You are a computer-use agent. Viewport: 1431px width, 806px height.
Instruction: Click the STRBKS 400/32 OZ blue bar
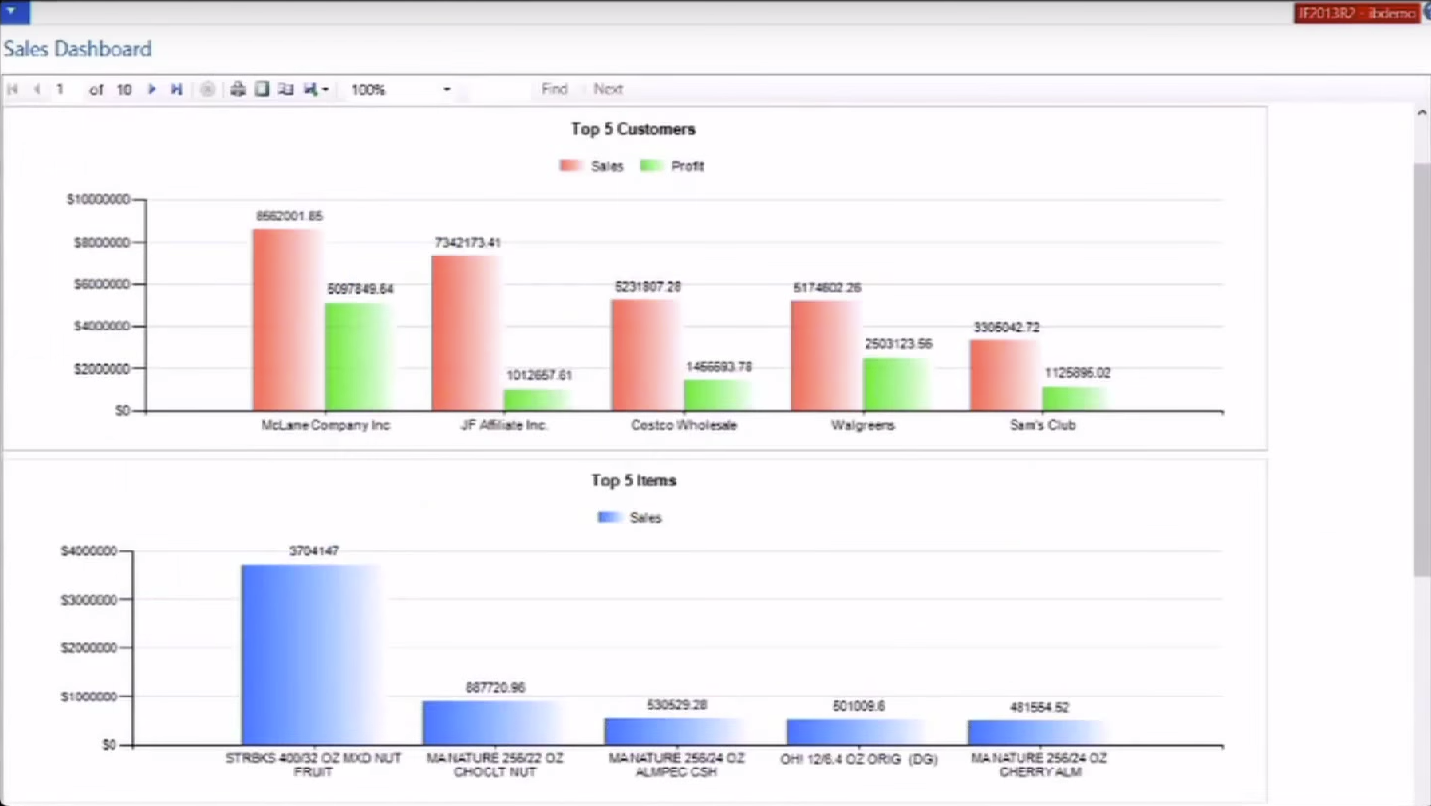click(313, 655)
